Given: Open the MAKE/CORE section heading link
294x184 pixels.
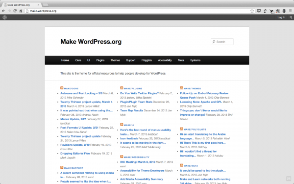Looking at the screenshot, I should tap(71, 88).
